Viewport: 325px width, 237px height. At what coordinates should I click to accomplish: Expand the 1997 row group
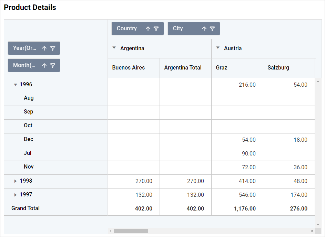pyautogui.click(x=15, y=195)
